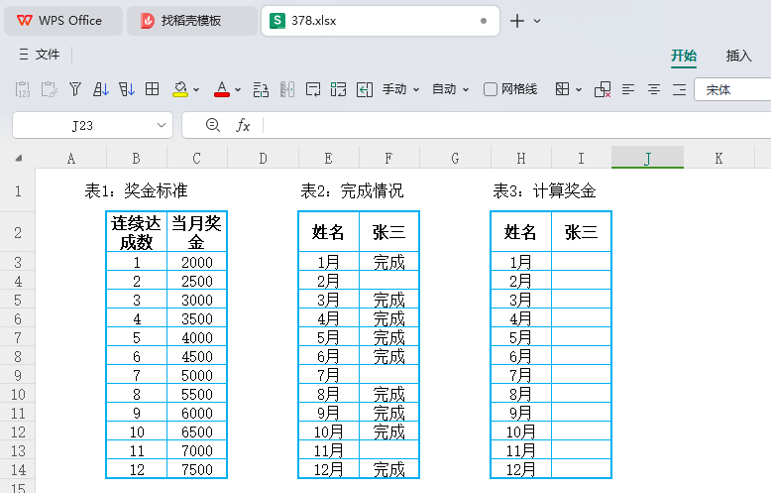Click the sort ascending icon

[x=101, y=89]
